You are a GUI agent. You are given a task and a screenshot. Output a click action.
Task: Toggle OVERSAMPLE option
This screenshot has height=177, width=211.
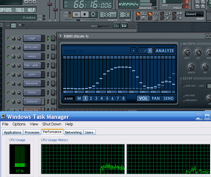click(x=183, y=100)
